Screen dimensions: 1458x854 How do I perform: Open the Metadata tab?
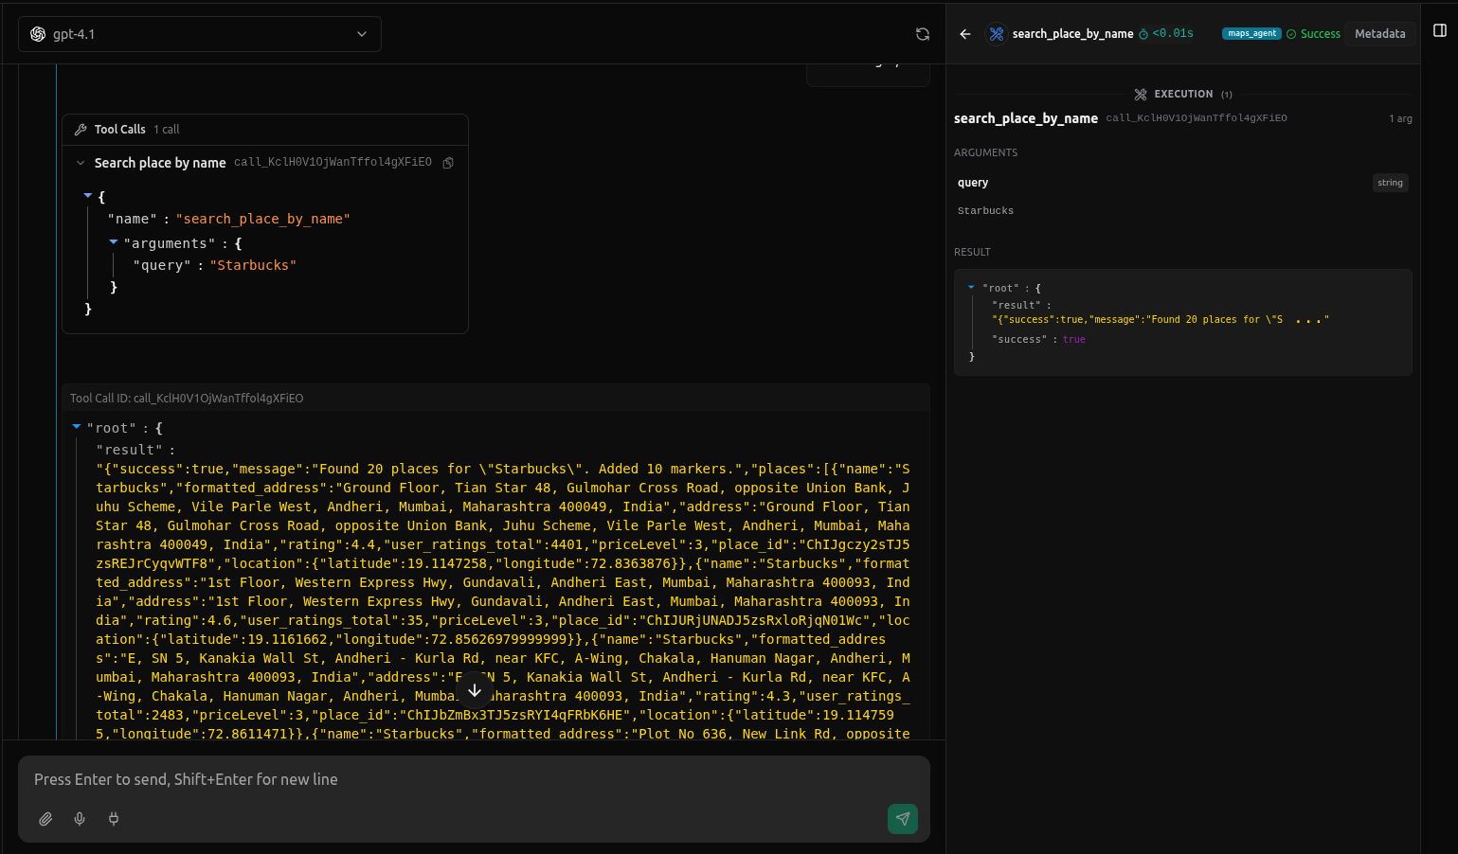(1379, 33)
